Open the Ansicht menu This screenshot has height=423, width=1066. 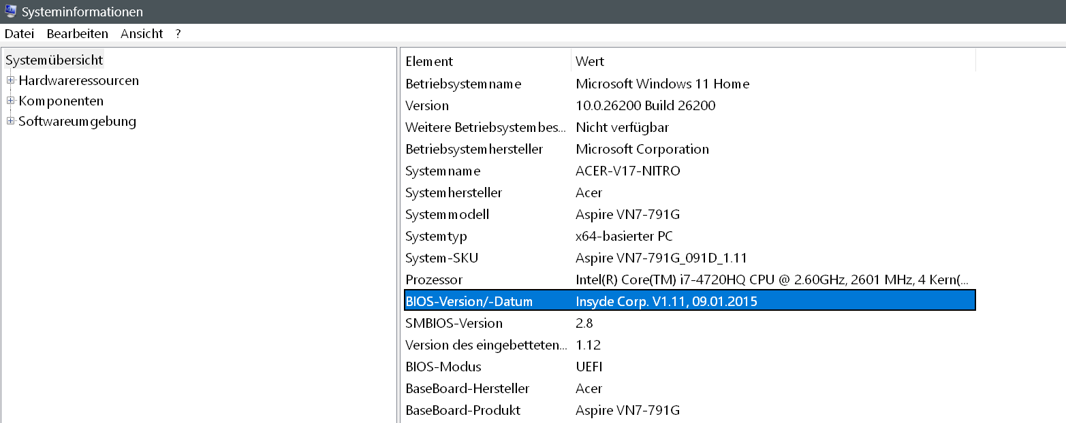point(142,33)
